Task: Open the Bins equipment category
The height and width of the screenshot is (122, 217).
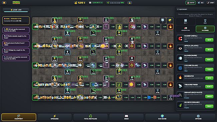Action: [x=205, y=21]
